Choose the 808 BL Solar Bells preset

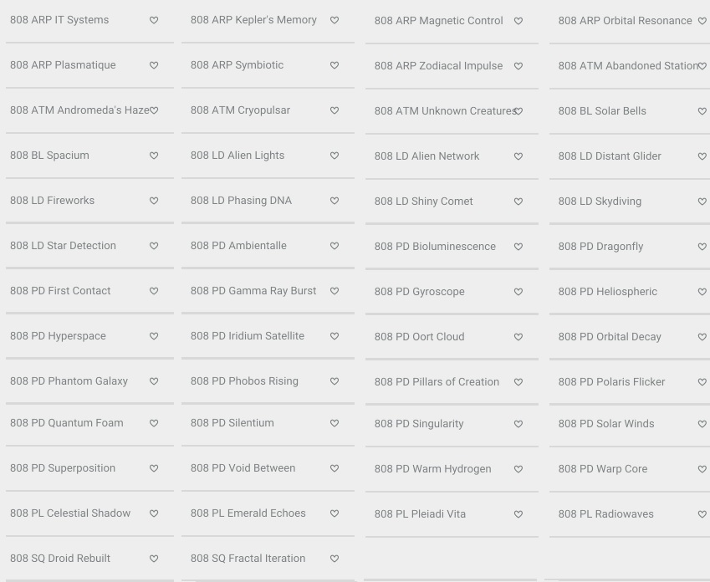click(x=601, y=111)
